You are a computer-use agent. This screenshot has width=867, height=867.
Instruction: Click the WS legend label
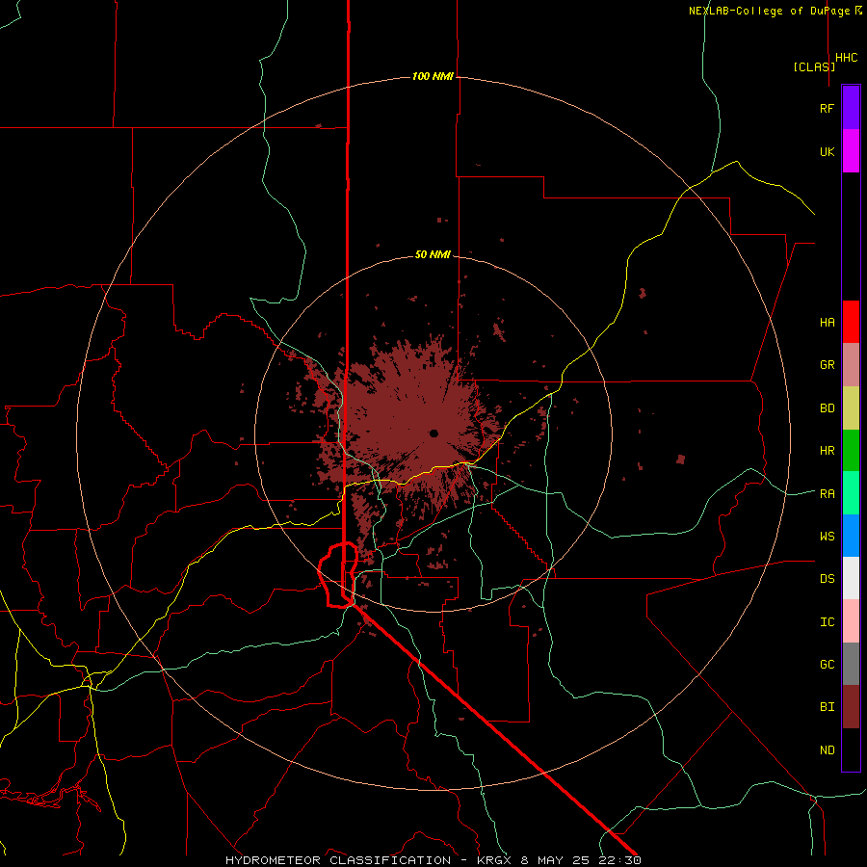[x=827, y=536]
